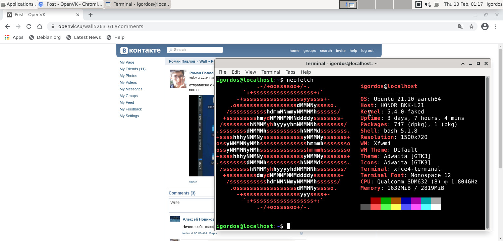
Task: Go forward in Chromium history
Action: point(18,26)
